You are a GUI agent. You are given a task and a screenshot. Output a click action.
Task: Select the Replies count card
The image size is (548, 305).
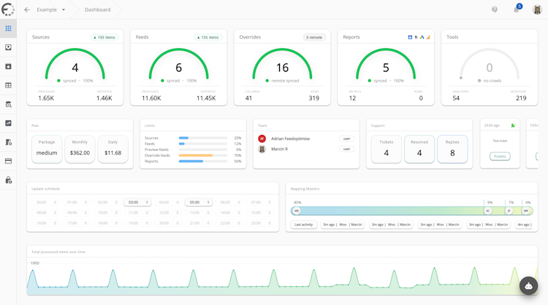coord(452,149)
